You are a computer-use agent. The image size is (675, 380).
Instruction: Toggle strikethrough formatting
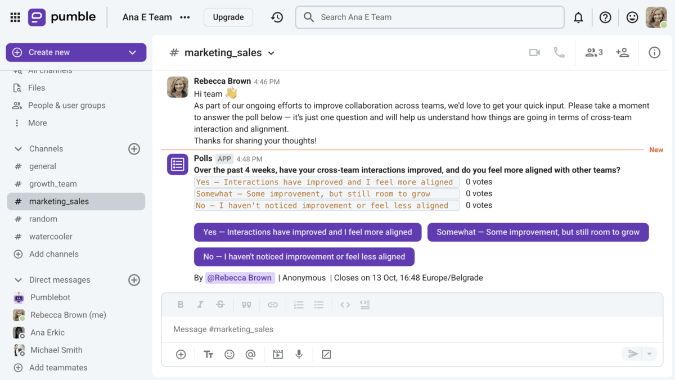[220, 305]
